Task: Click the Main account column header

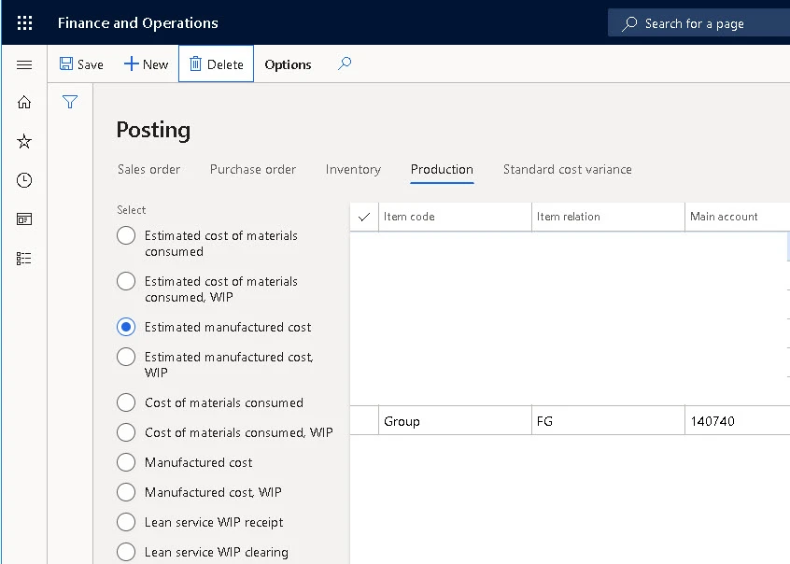Action: pyautogui.click(x=738, y=217)
